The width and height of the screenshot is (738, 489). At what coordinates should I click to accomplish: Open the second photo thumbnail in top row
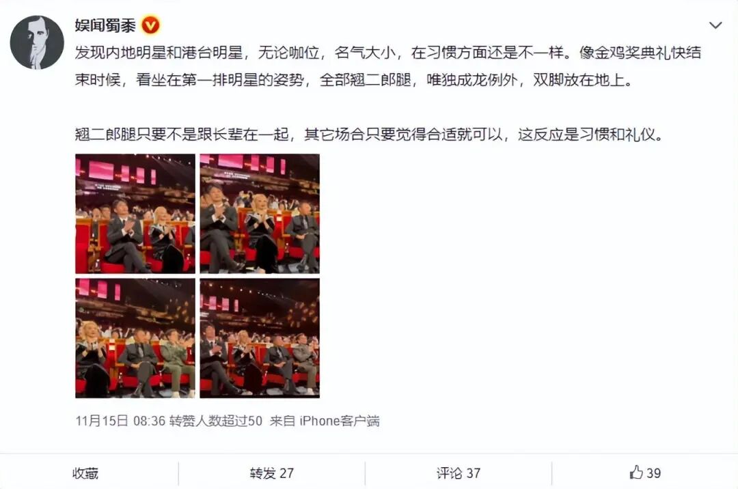260,214
